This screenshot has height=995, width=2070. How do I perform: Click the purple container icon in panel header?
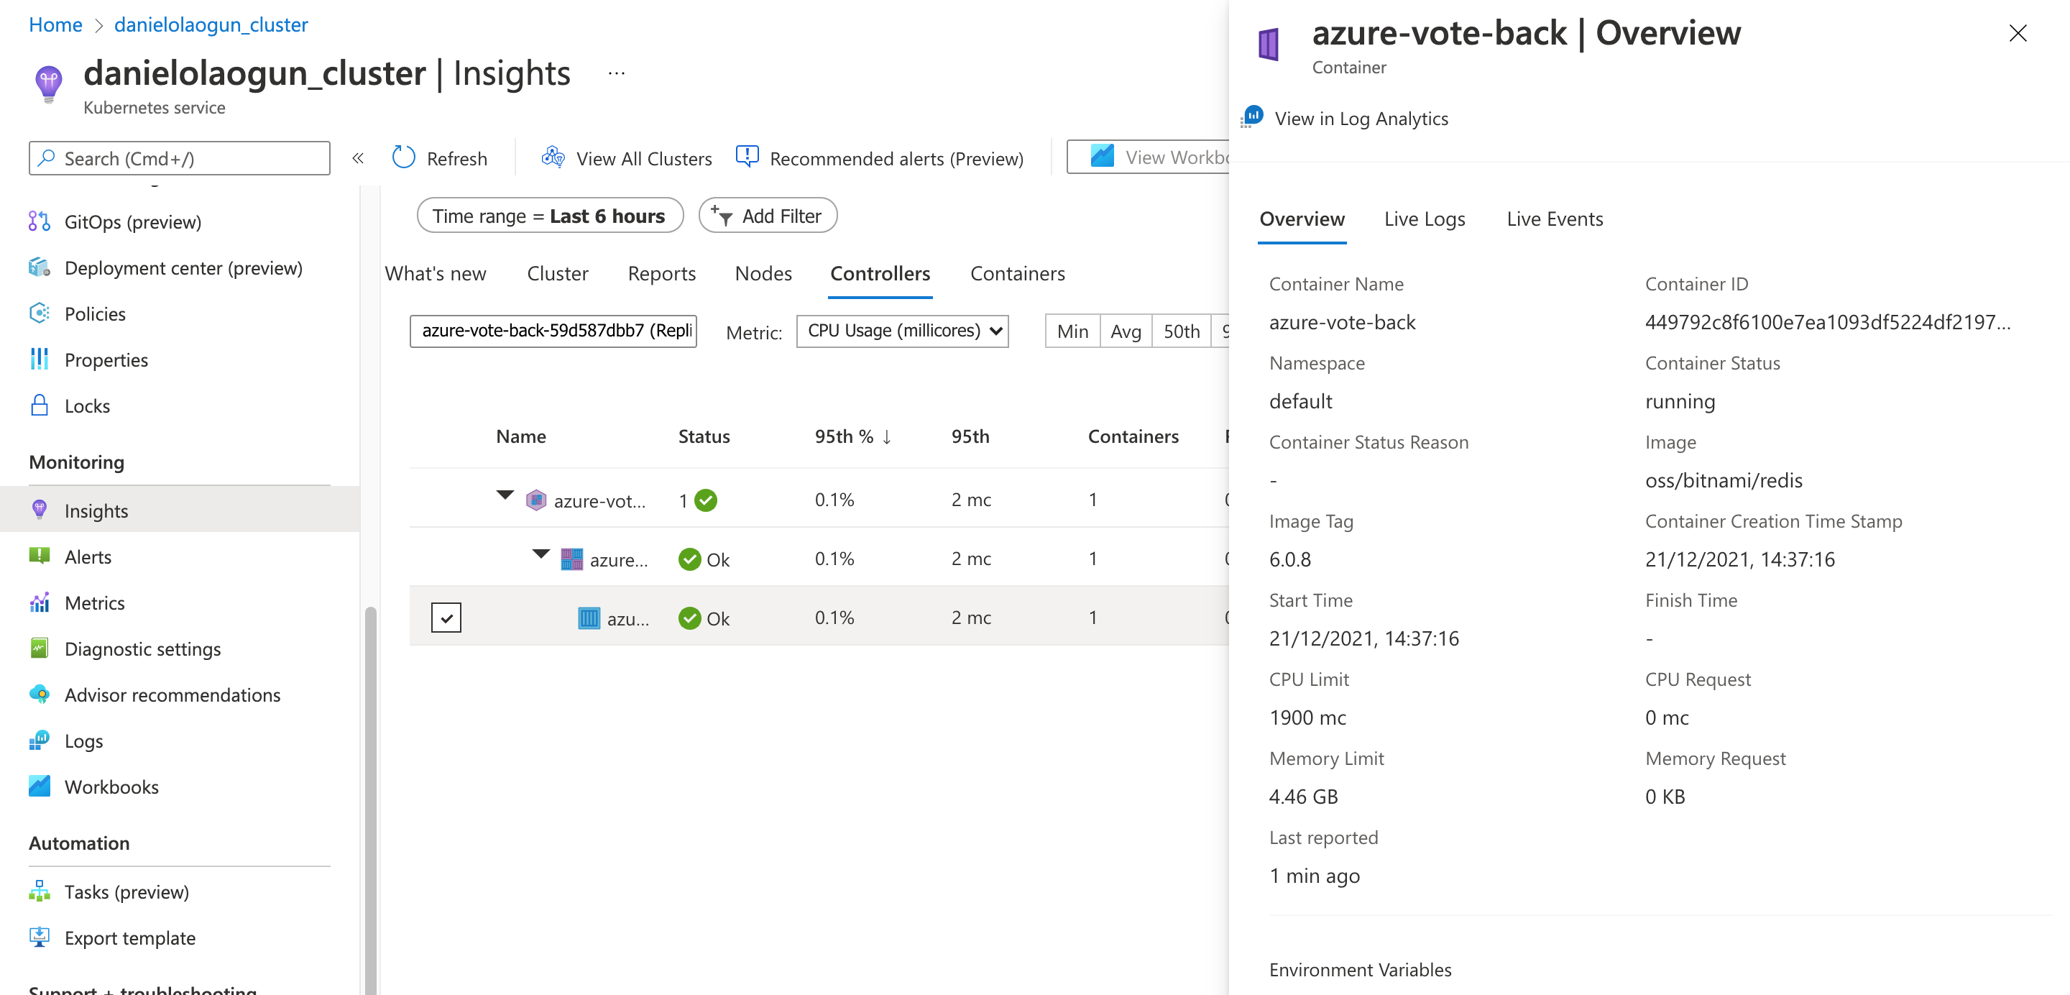(1269, 44)
